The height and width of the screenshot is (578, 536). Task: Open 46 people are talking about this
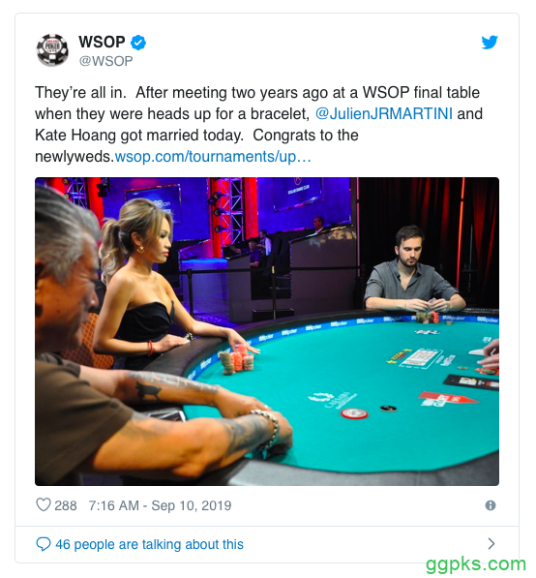[150, 544]
